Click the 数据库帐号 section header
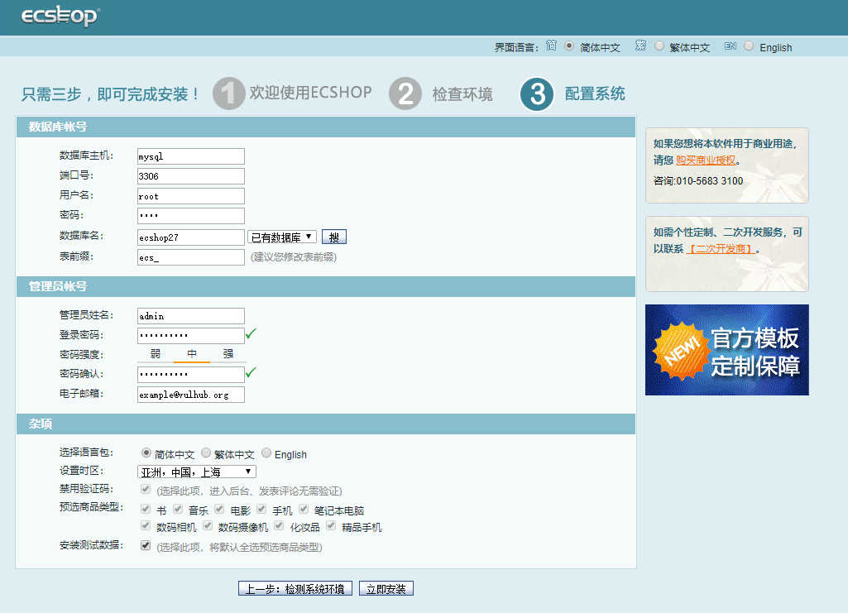Viewport: 848px width, 613px height. (x=326, y=127)
